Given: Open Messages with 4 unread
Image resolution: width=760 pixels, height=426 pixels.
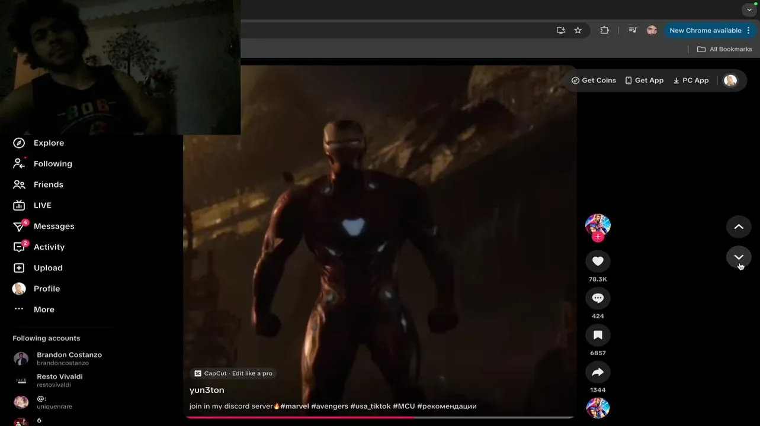Looking at the screenshot, I should click(x=44, y=226).
